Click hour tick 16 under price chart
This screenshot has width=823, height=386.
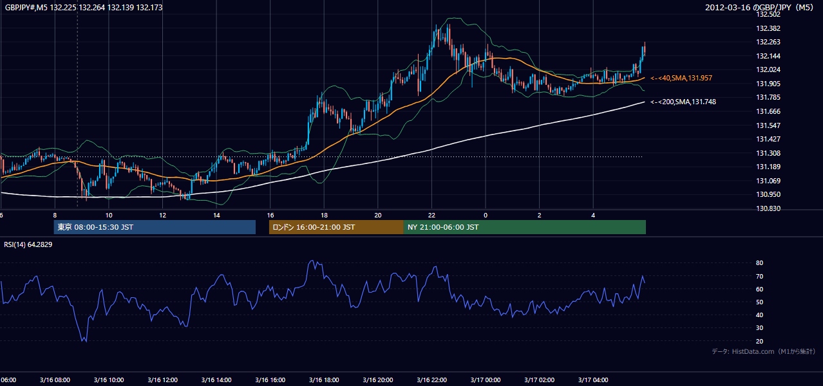point(270,215)
